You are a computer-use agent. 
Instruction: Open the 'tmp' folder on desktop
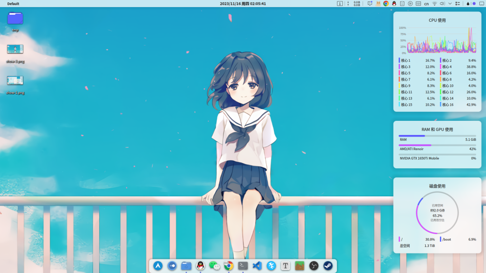15,21
